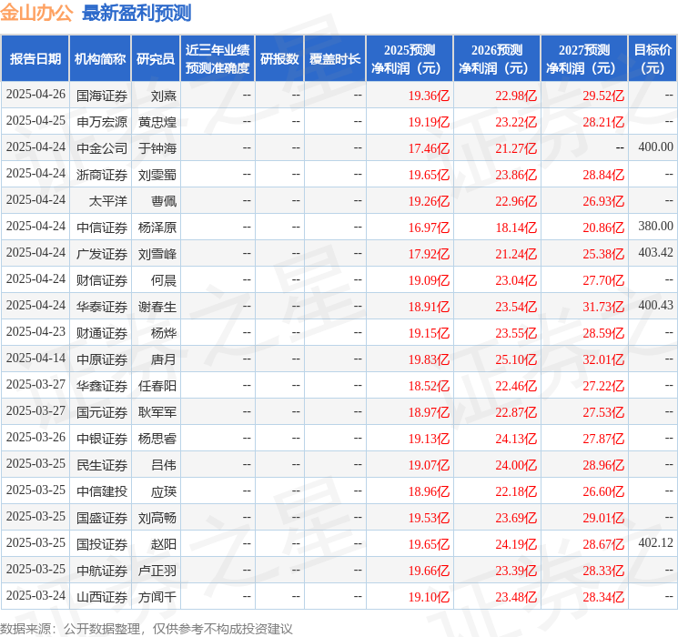The width and height of the screenshot is (678, 637).
Task: Select the 研究员 column header
Action: [156, 59]
